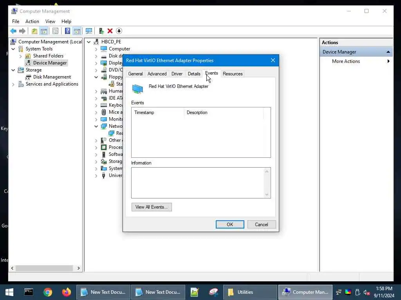Open Help via the blue question-mark icon
401x300 pixels.
67,31
